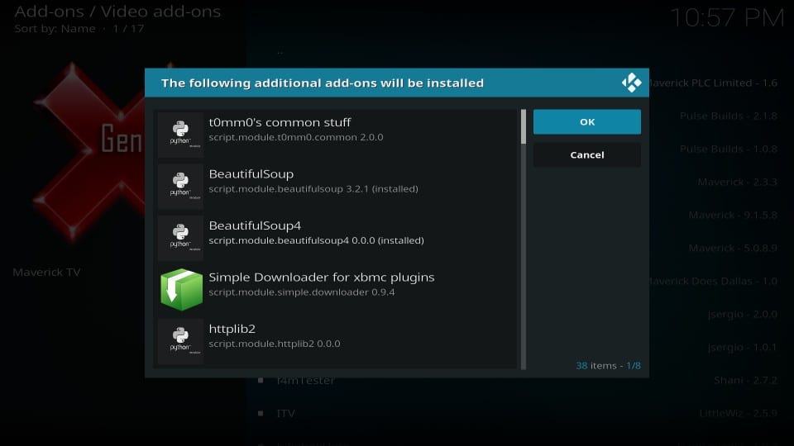Click python icon beside BeautifulSoup 3.2.1

[181, 186]
